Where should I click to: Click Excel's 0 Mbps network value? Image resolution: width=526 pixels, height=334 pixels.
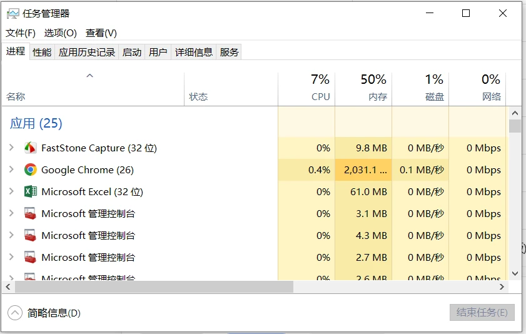(x=483, y=191)
